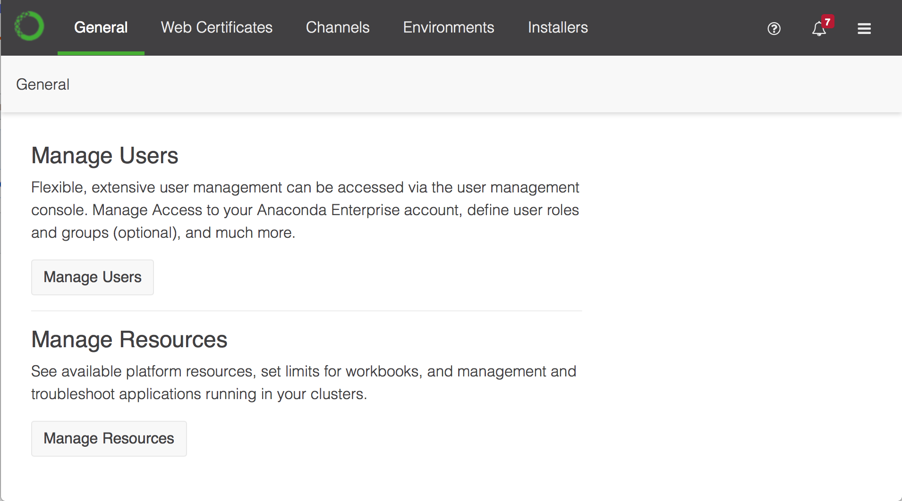The height and width of the screenshot is (501, 902).
Task: Click the Anaconda green circle logo
Action: pos(29,26)
